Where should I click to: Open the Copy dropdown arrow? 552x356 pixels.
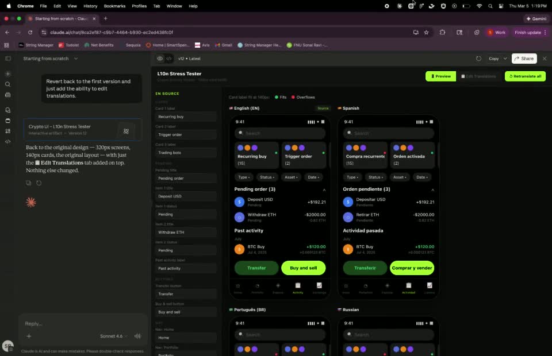(x=505, y=59)
